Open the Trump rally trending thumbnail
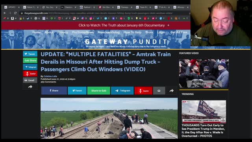The height and width of the screenshot is (142, 252). tap(204, 112)
